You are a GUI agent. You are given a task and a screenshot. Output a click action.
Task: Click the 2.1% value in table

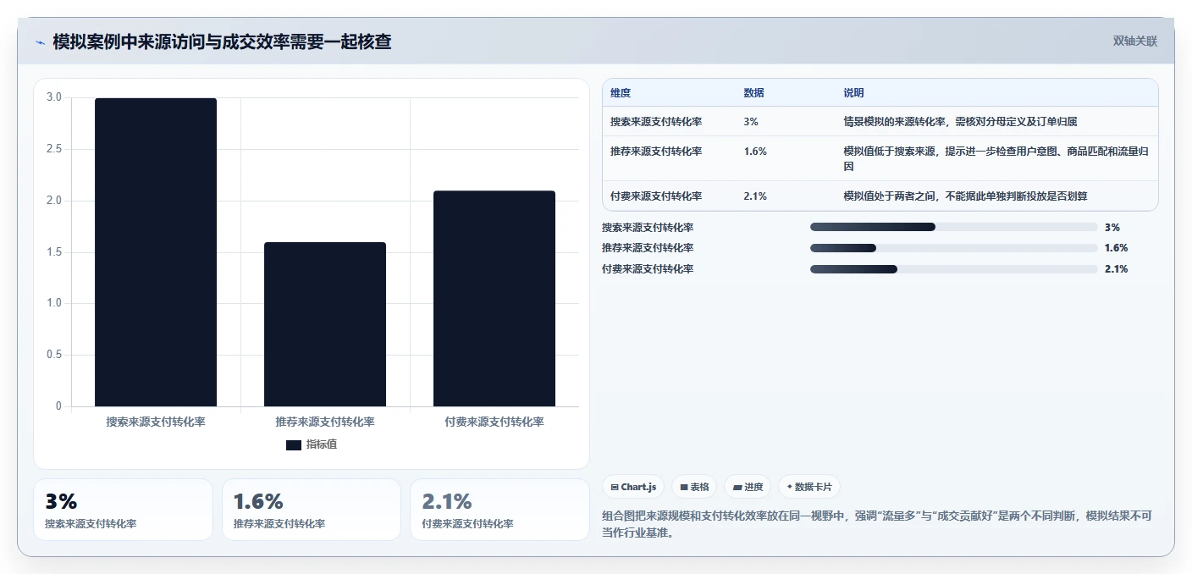pyautogui.click(x=755, y=196)
